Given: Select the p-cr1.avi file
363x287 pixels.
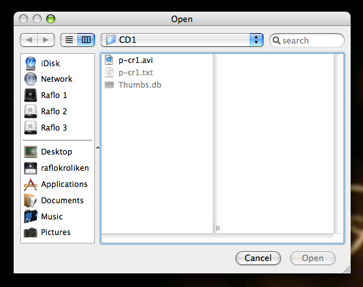Looking at the screenshot, I should tap(136, 60).
